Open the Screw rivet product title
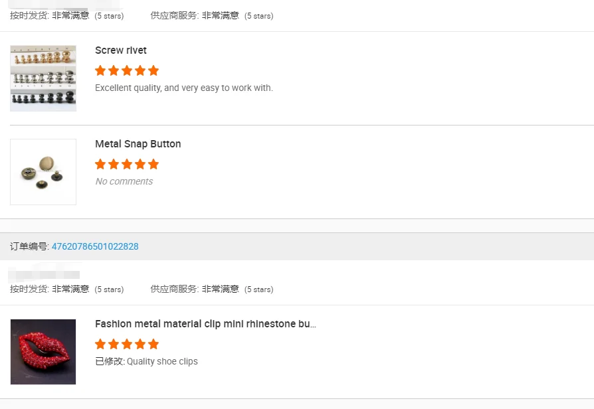 coord(121,50)
